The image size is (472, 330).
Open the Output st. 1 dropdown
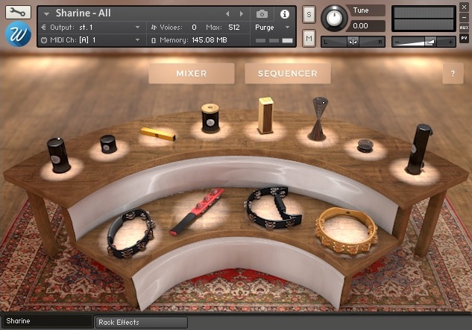coord(137,28)
